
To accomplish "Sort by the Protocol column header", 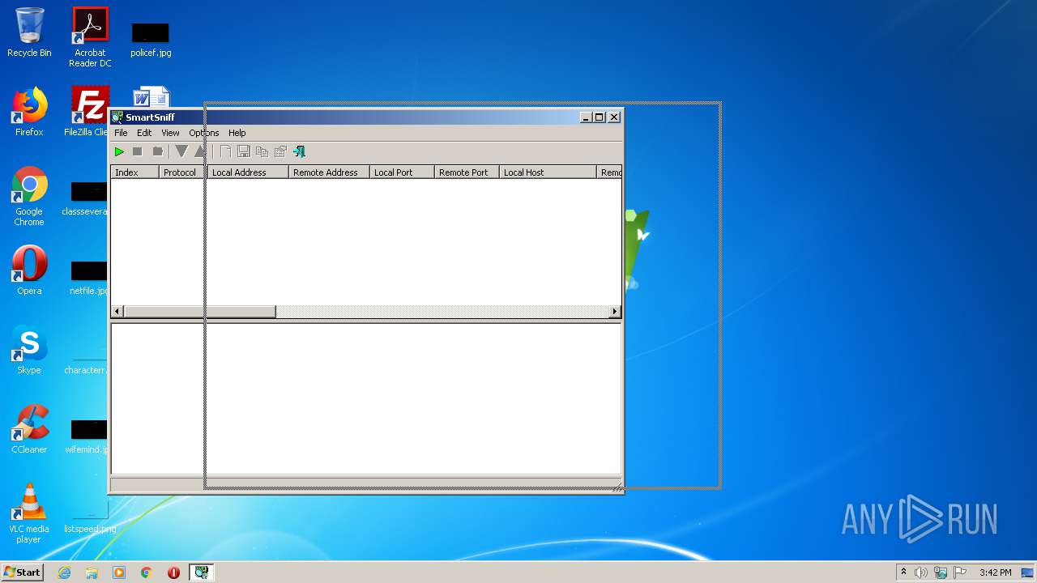I will (x=183, y=172).
